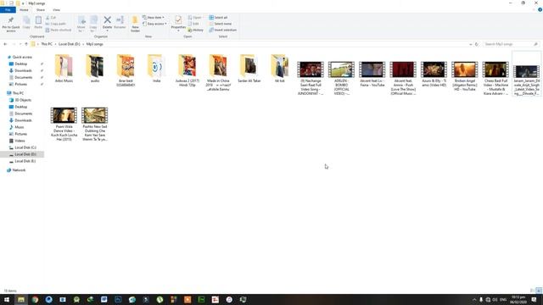Click the Back navigation arrow
The width and height of the screenshot is (543, 305).
5,44
